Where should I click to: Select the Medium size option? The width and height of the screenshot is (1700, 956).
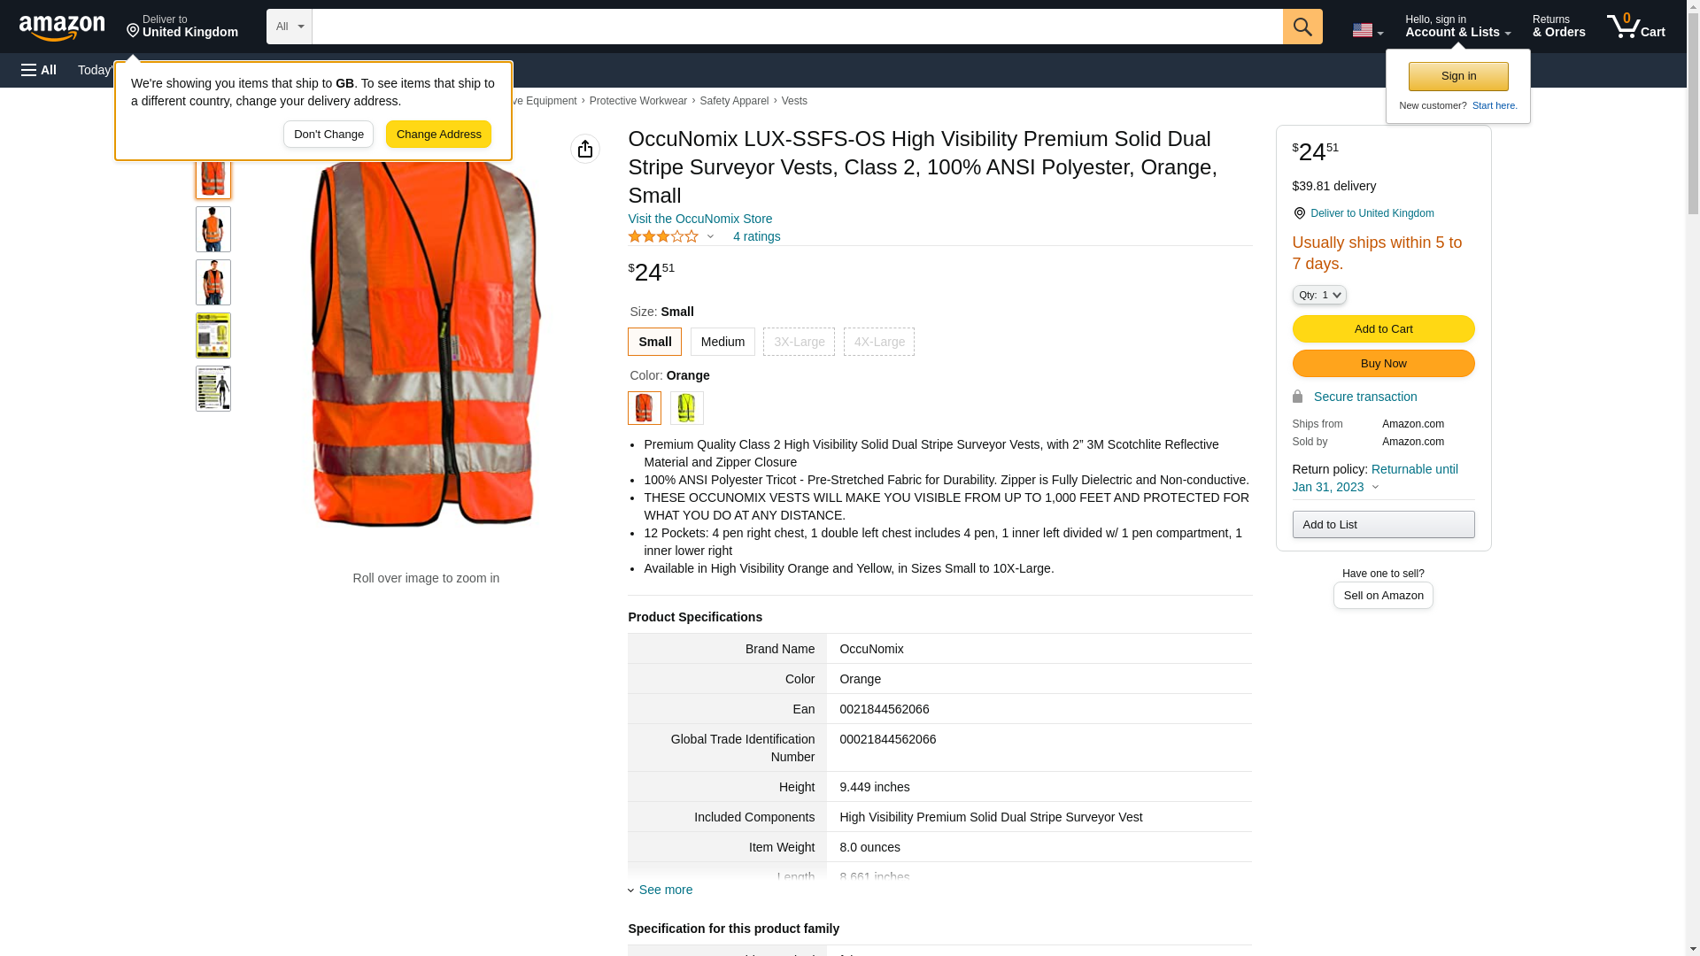coord(722,342)
